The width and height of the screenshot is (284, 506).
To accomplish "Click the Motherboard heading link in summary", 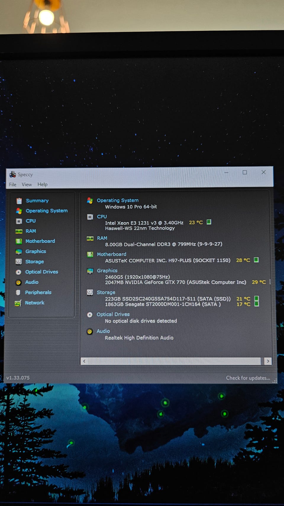I will 112,254.
